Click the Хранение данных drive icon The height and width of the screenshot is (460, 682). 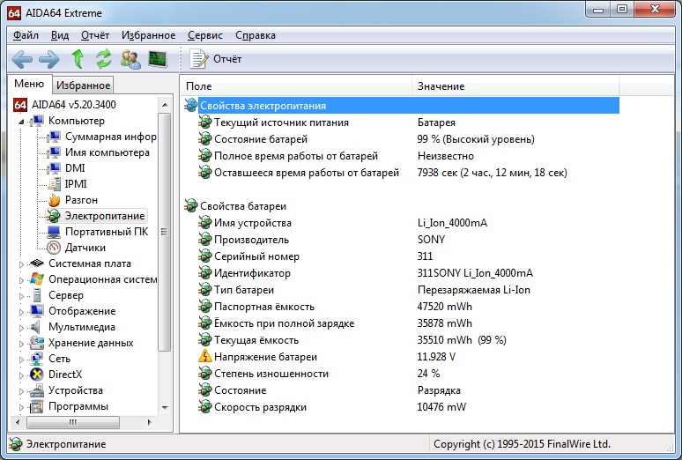pos(37,343)
